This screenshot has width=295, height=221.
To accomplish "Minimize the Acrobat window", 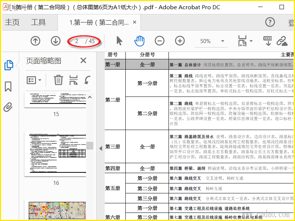I will (260, 7).
